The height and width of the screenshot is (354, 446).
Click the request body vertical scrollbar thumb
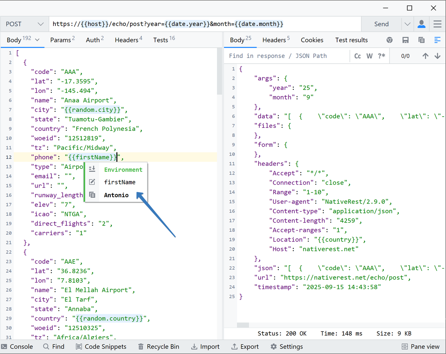220,71
